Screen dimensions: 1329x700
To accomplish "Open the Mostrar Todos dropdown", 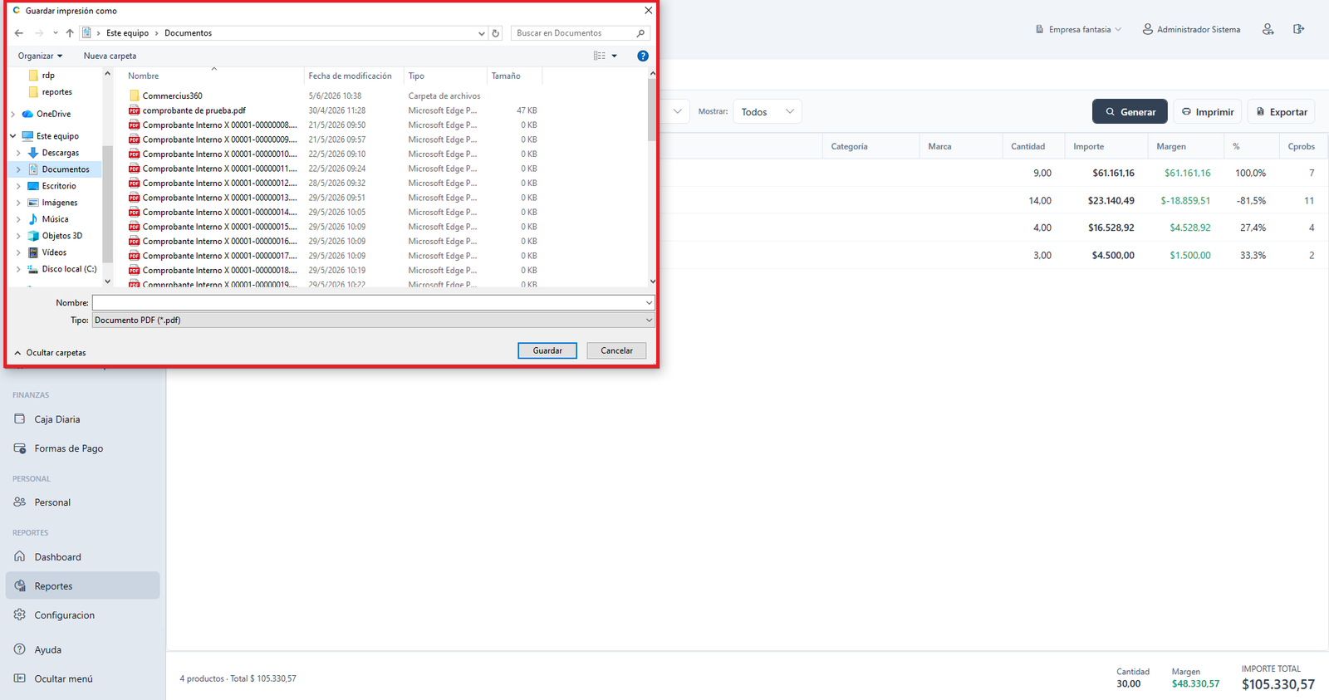I will click(x=767, y=112).
